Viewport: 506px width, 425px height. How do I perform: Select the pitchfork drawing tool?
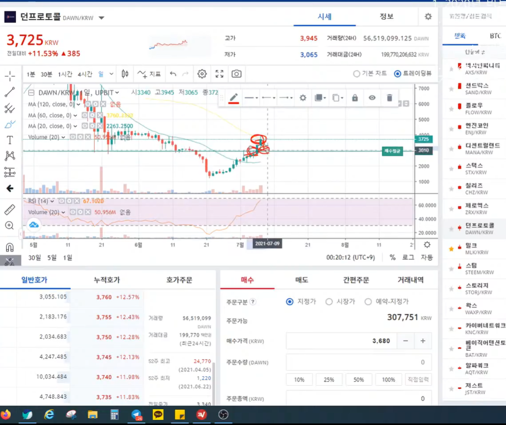click(10, 108)
